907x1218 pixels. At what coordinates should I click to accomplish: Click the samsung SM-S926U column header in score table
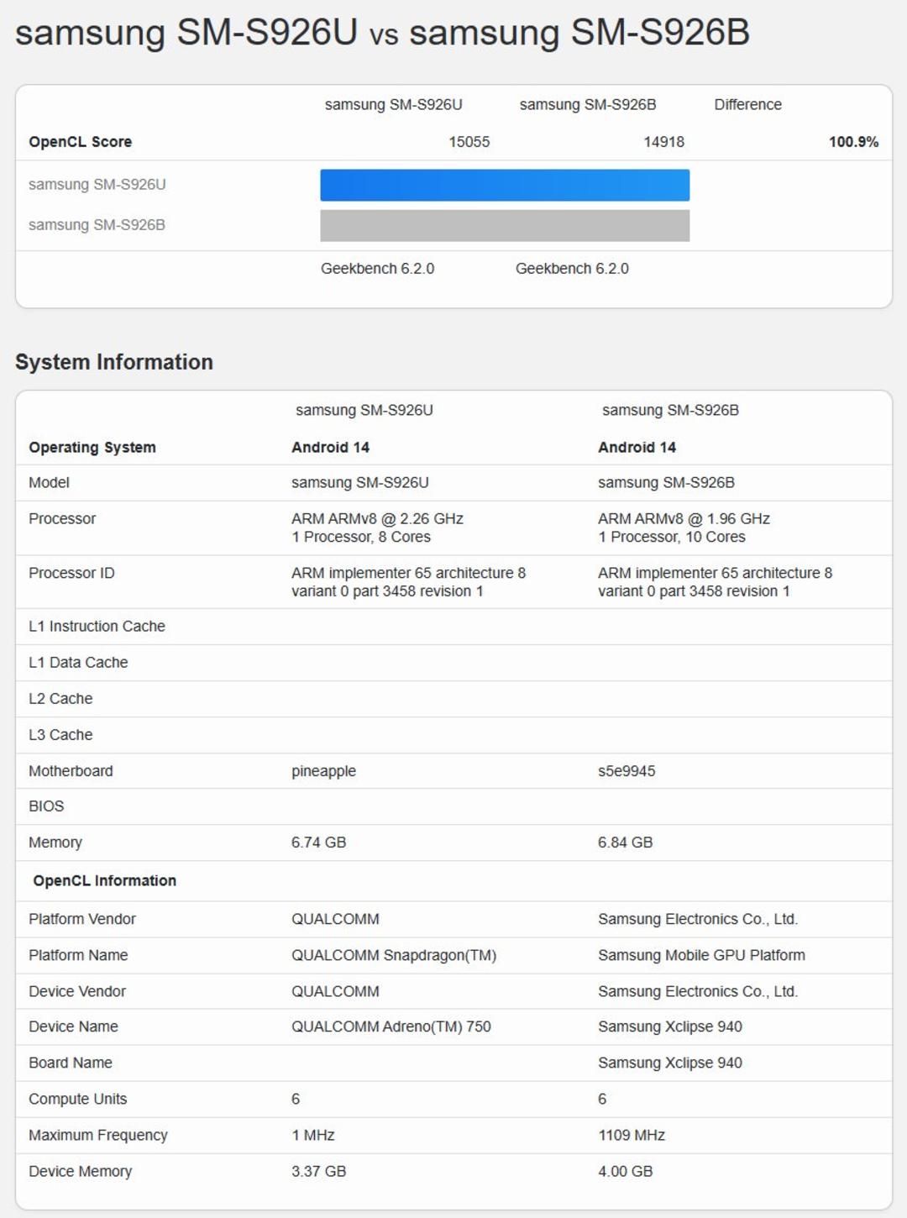[x=393, y=104]
